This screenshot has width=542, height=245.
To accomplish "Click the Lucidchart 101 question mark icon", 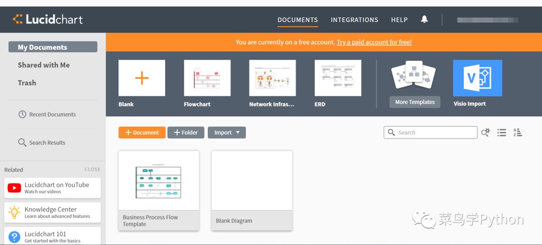I will coord(14,236).
